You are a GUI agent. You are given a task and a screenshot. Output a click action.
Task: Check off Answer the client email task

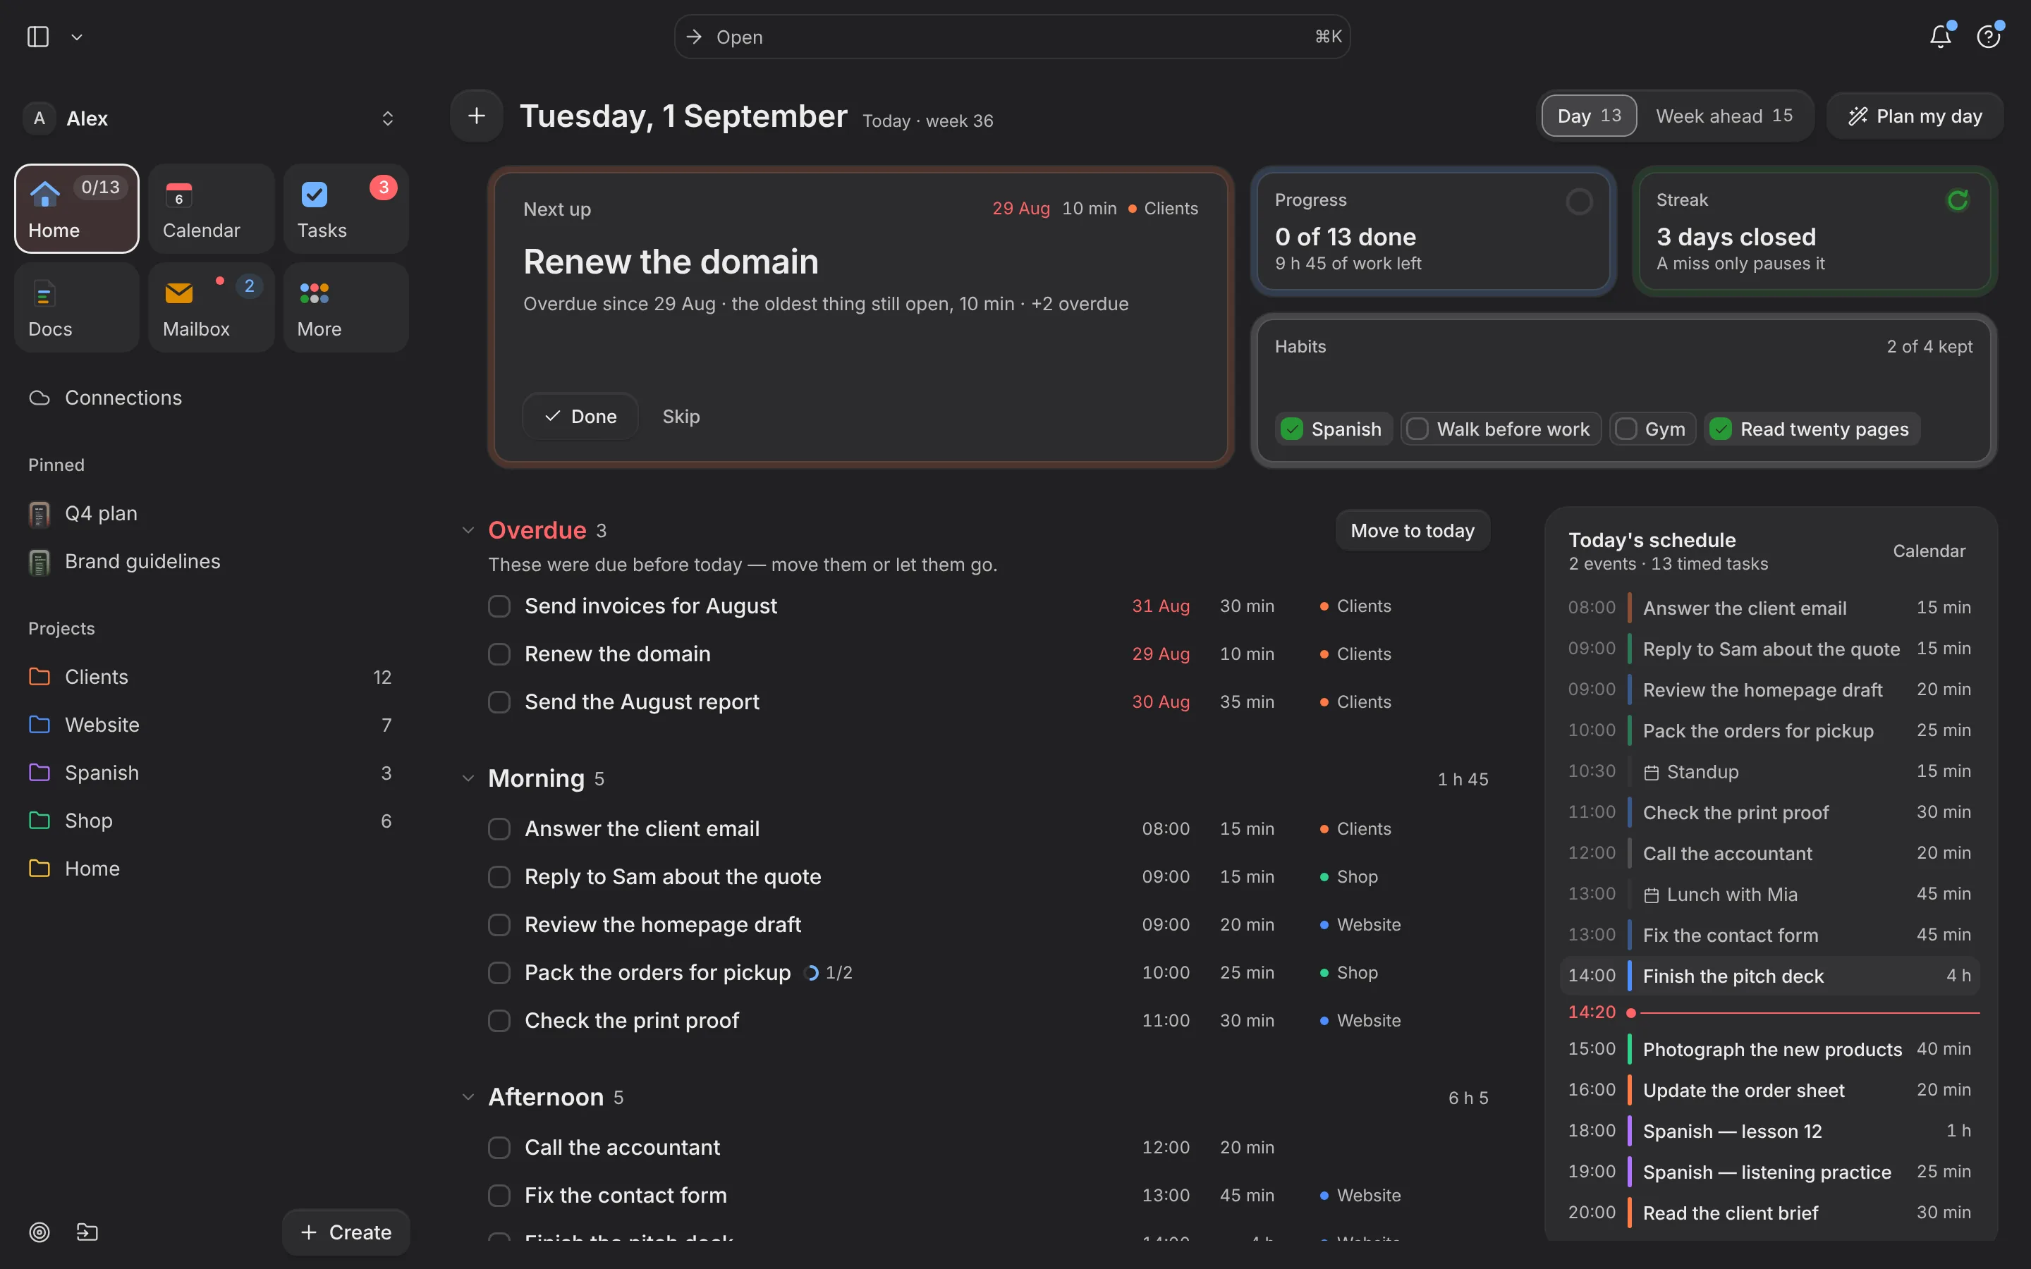pos(499,828)
